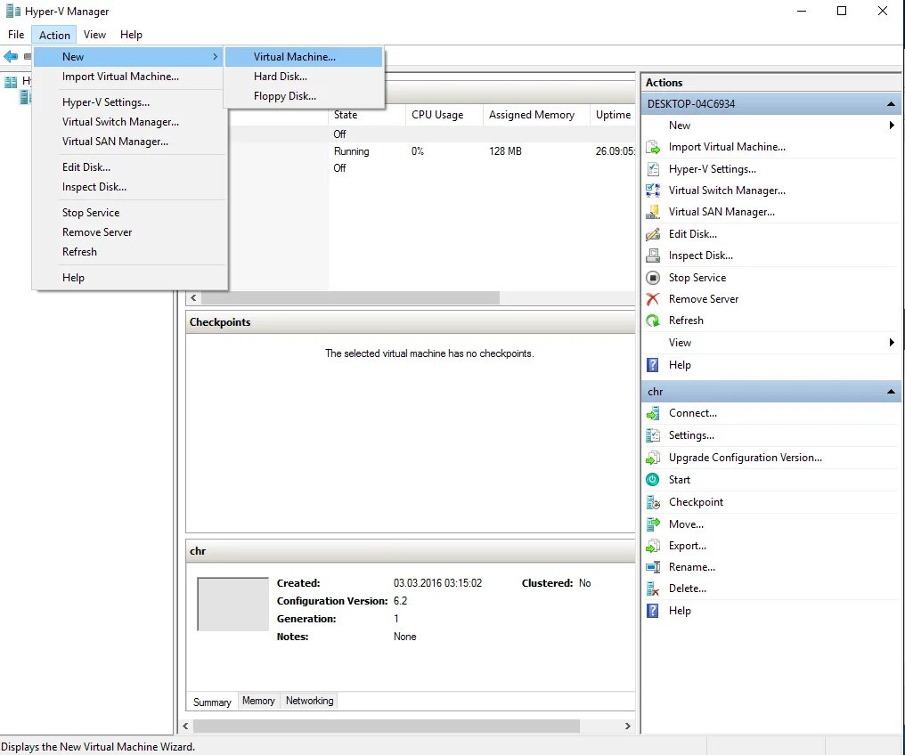
Task: Click Help icon in chr section
Action: 653,610
